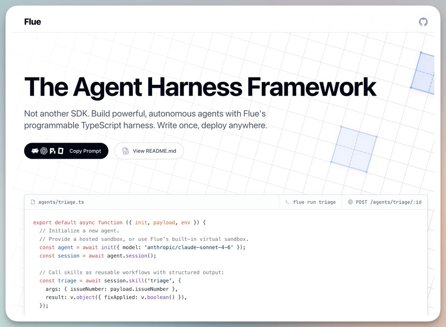Go to the Flue home logo
Screen dimensions: 446x327
pos(33,22)
